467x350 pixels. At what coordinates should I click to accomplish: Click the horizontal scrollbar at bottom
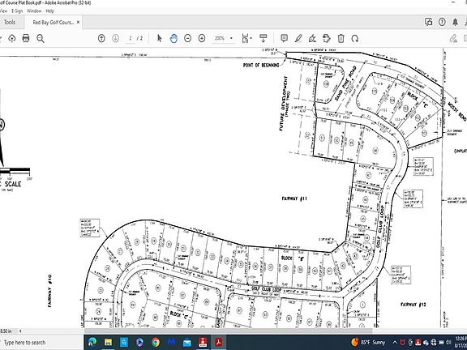228,331
